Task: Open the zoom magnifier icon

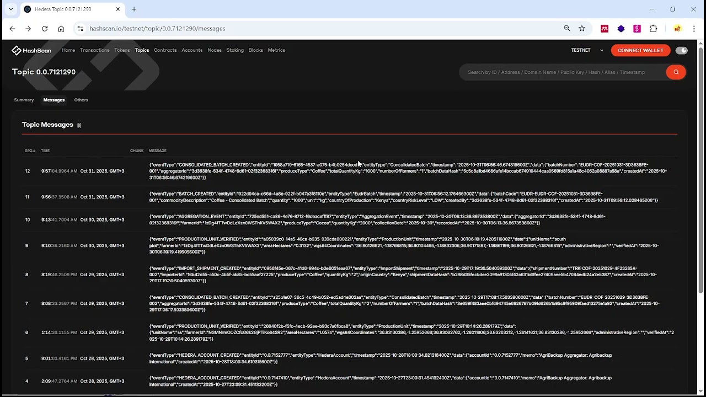Action: [567, 29]
